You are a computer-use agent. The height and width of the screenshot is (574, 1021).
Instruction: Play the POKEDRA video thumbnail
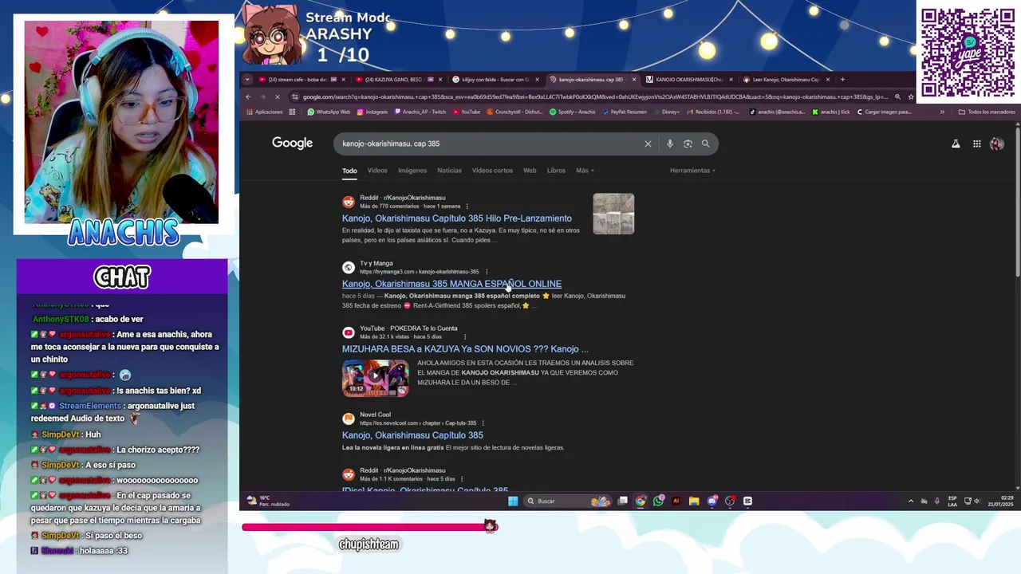(x=375, y=378)
